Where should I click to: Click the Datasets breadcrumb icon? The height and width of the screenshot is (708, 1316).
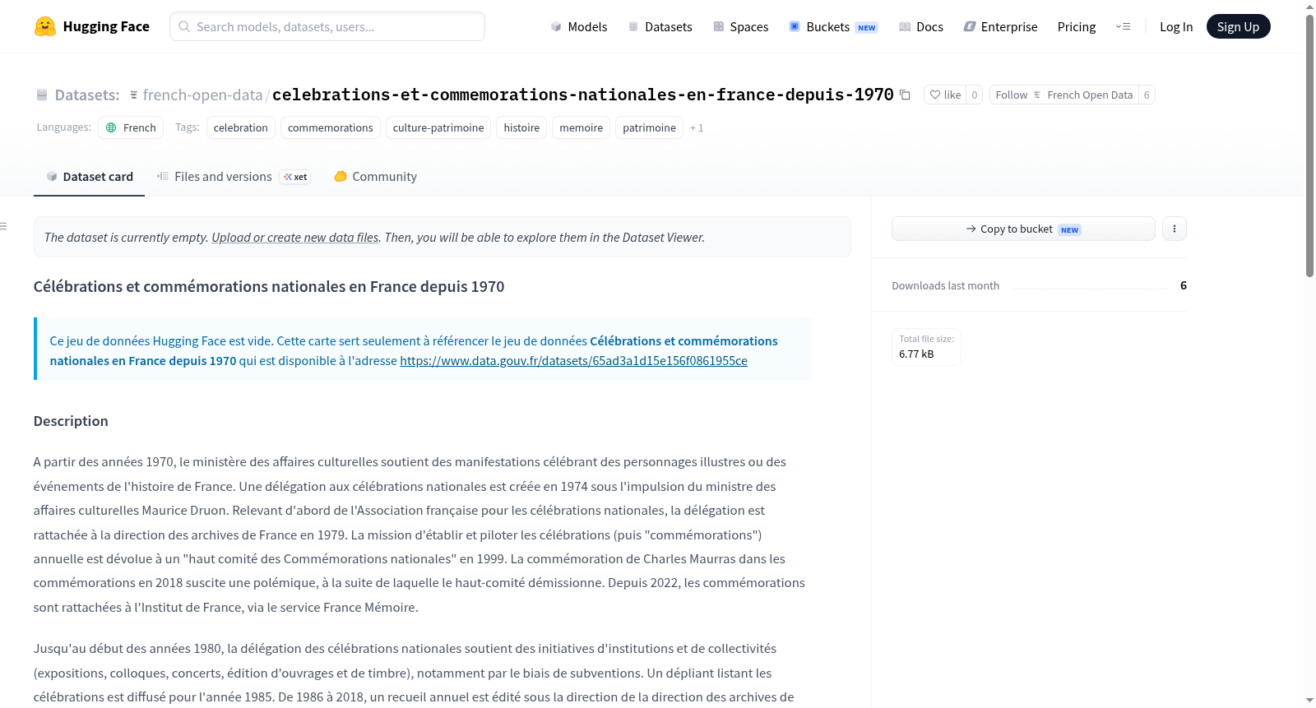42,95
